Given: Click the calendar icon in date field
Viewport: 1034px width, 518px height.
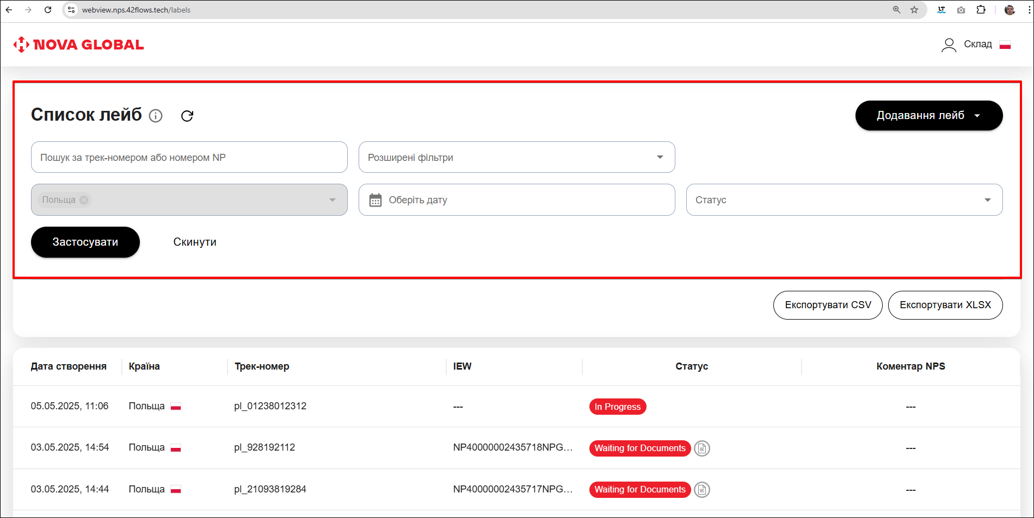Looking at the screenshot, I should [376, 200].
